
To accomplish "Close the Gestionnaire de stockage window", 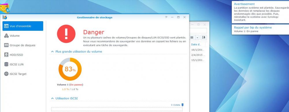I will pos(184,17).
